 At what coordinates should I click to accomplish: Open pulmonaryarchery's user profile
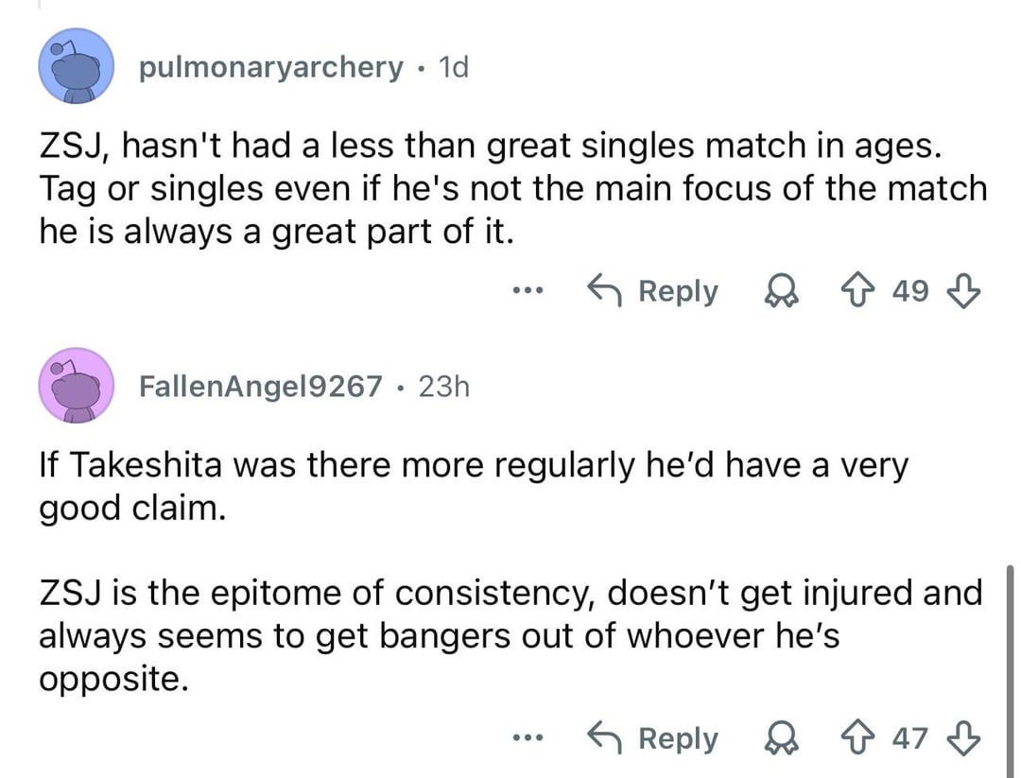270,67
